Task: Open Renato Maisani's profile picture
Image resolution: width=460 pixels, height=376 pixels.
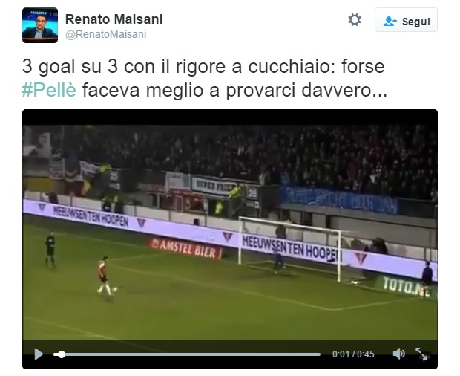Action: pos(40,25)
